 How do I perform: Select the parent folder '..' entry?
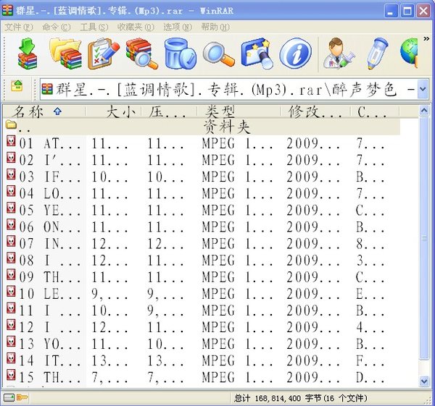coord(202,127)
